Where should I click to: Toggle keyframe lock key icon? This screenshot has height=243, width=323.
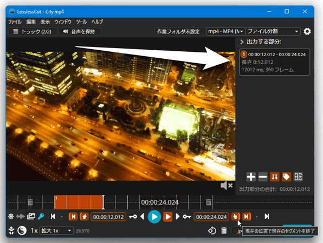click(41, 217)
